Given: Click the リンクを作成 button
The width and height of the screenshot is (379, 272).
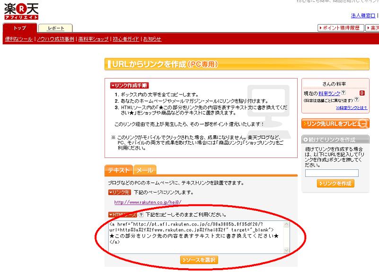Looking at the screenshot, I should pyautogui.click(x=335, y=184).
